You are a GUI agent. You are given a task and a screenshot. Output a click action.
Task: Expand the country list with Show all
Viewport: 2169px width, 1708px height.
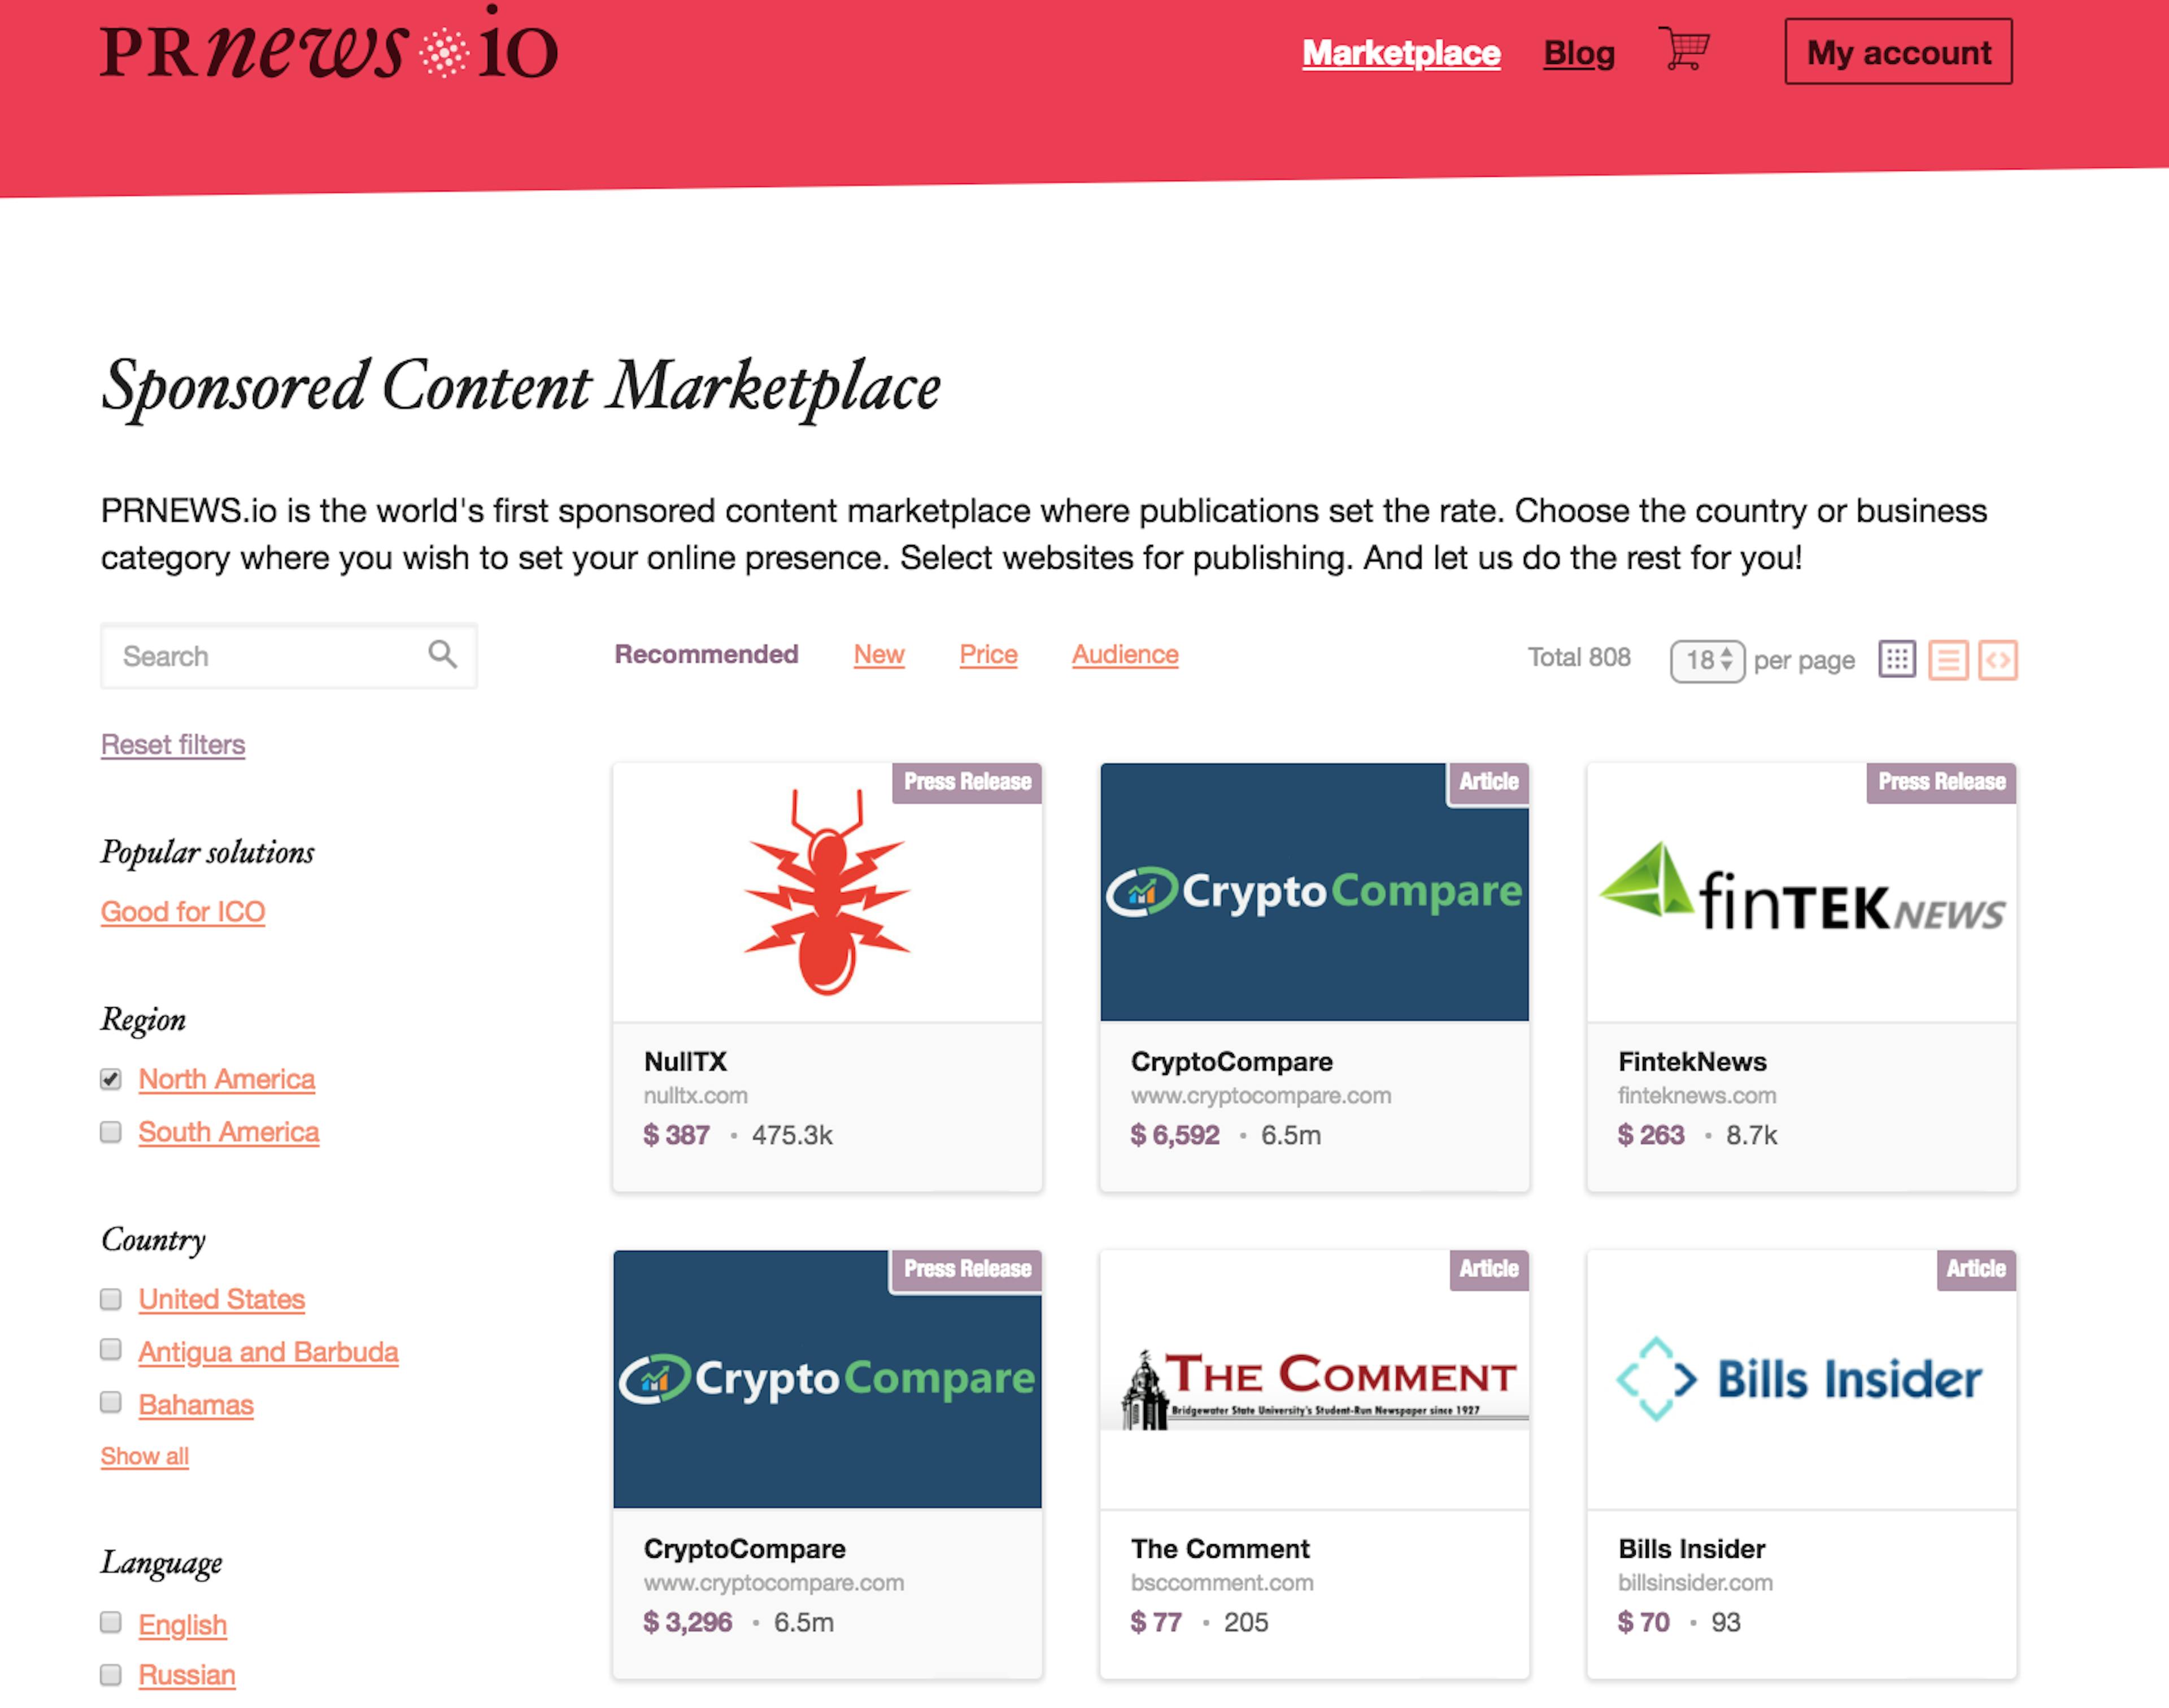click(145, 1456)
